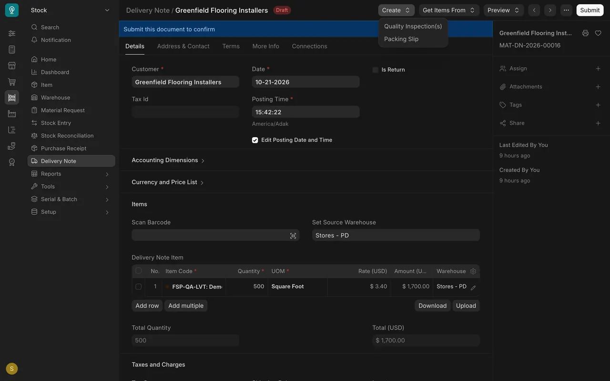The width and height of the screenshot is (610, 381).
Task: Expand Serial & Batch in sidebar
Action: pos(71,199)
